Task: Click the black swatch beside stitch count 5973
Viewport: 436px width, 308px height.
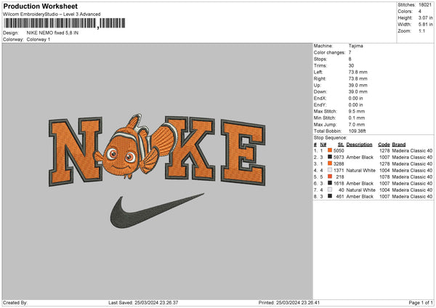Action: (330, 157)
